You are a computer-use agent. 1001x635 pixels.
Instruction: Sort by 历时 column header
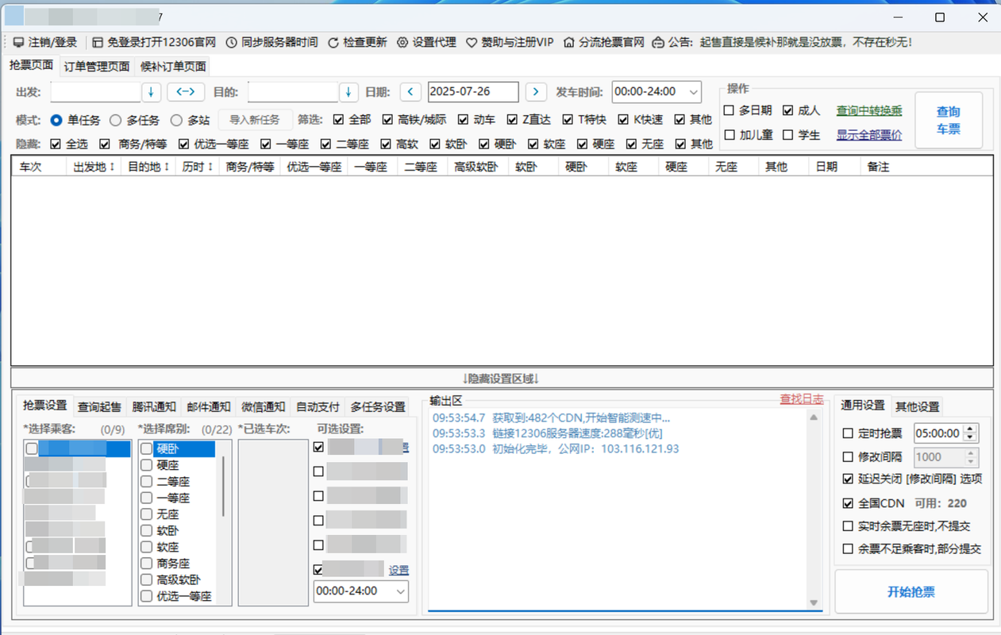click(x=197, y=167)
